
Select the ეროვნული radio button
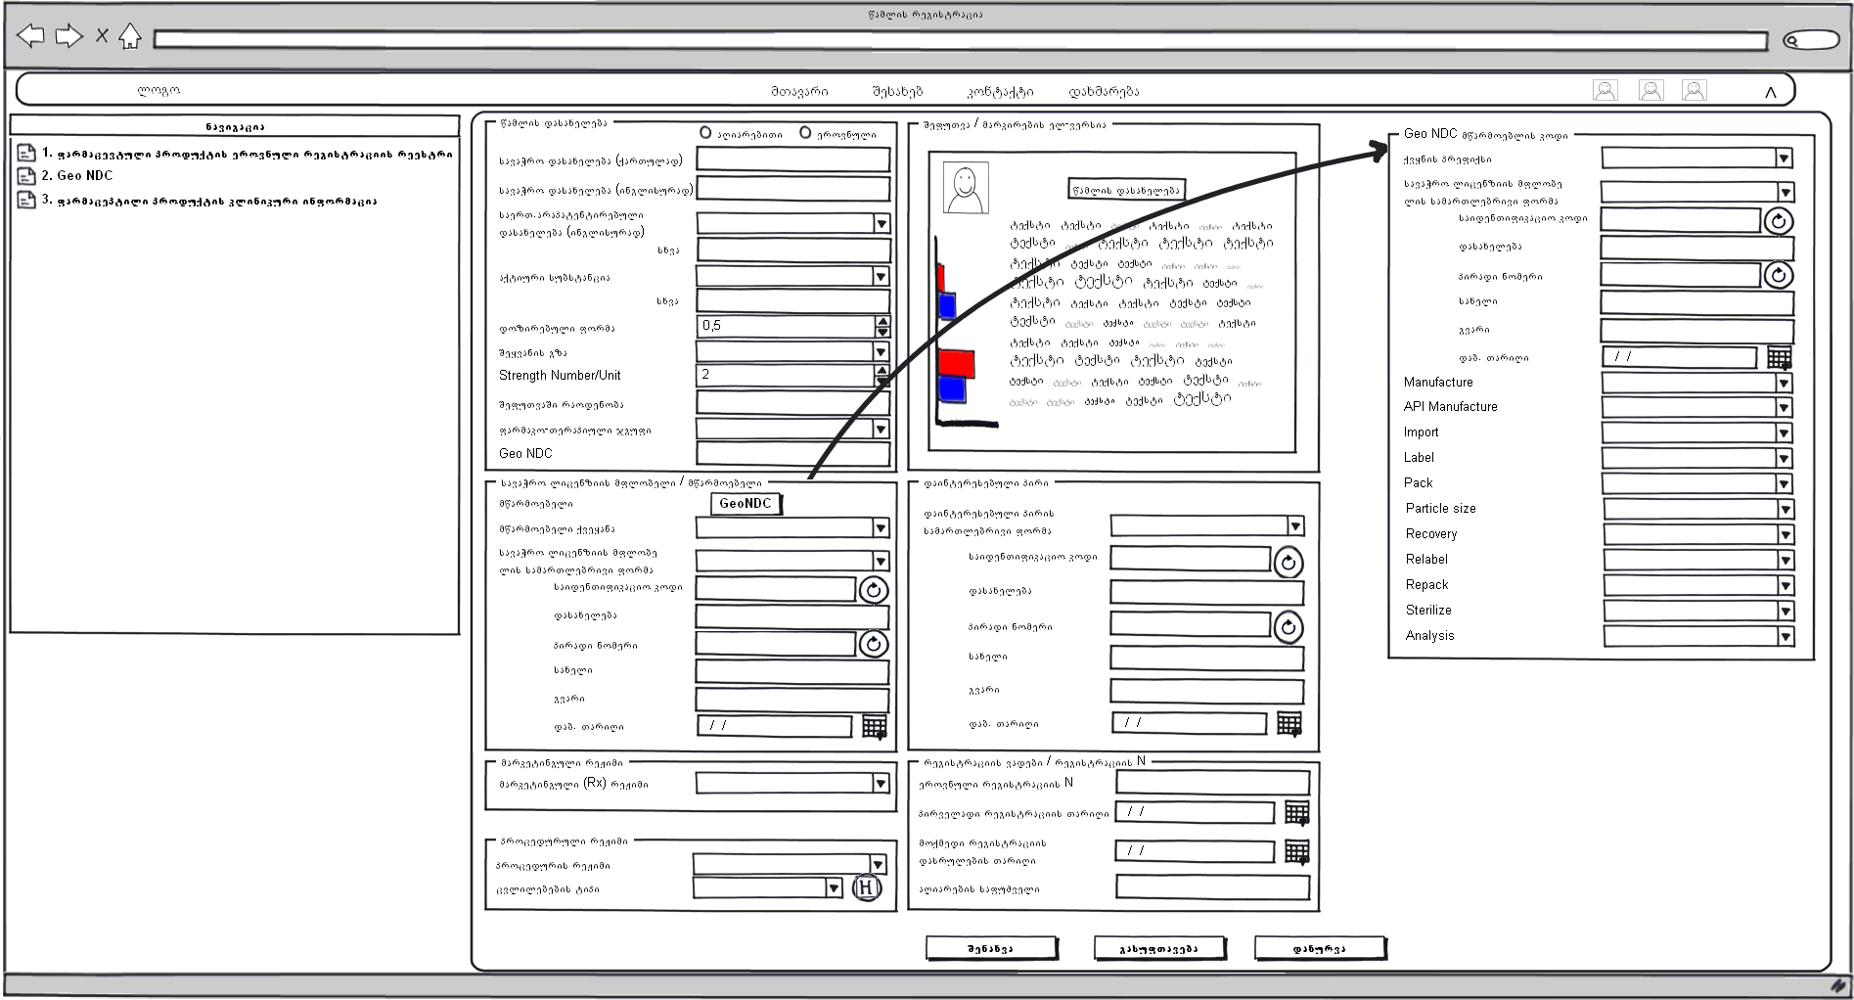(x=805, y=133)
